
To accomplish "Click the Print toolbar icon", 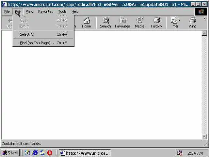I will [192, 23].
